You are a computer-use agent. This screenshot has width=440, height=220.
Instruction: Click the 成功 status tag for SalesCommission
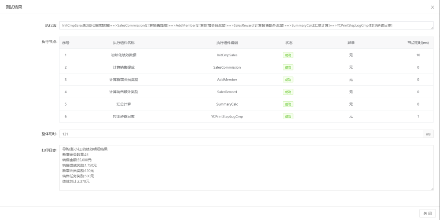288,67
